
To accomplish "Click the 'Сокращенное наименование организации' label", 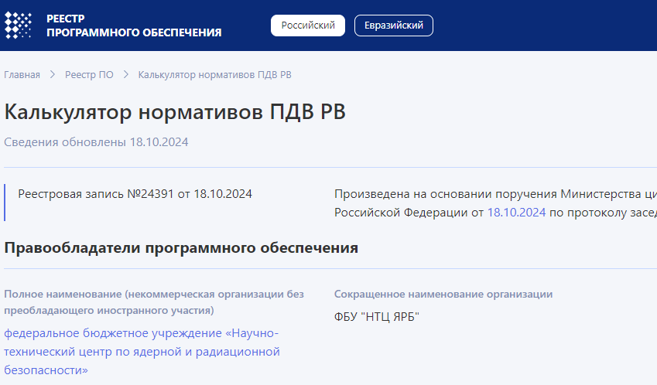I will coord(443,295).
